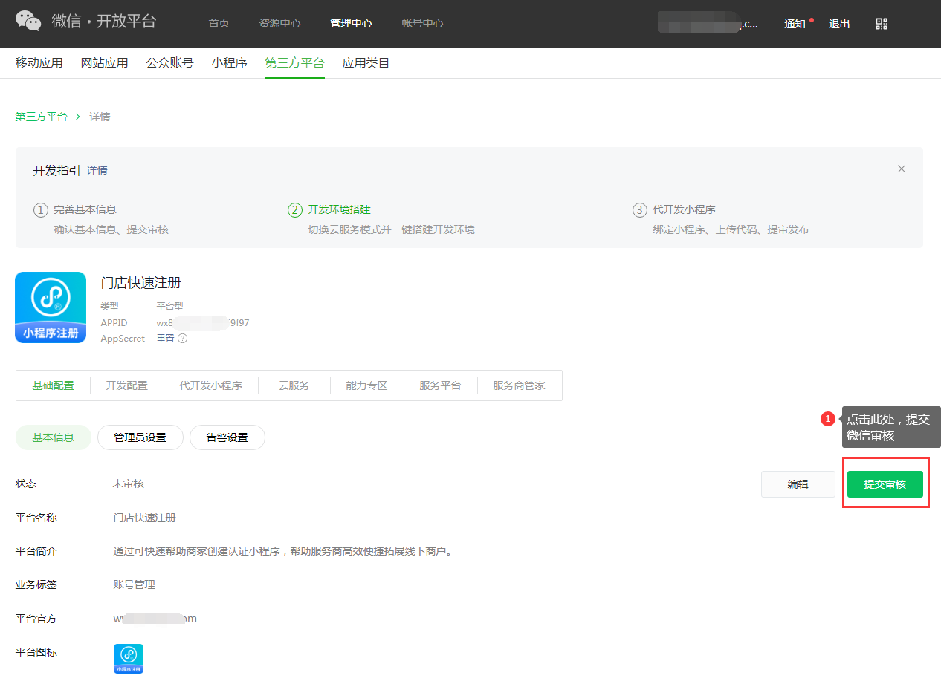
Task: Switch to 应用类目 tab
Action: (366, 63)
